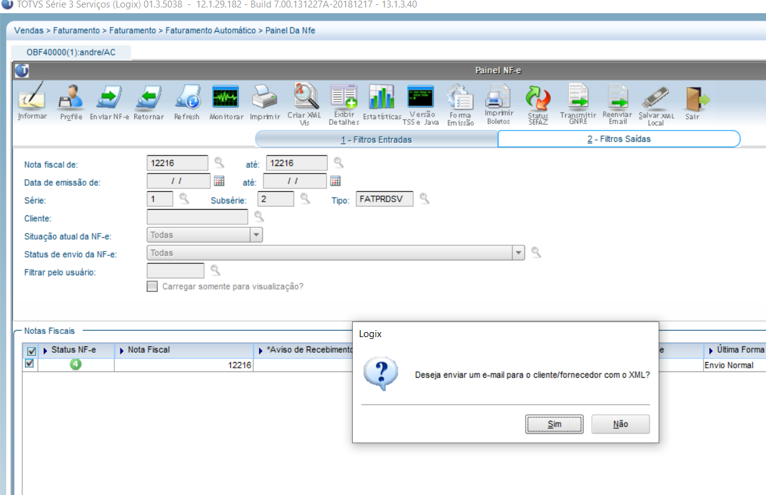This screenshot has width=766, height=495.
Task: Open calendar for Data de emissão de
Action: [219, 181]
